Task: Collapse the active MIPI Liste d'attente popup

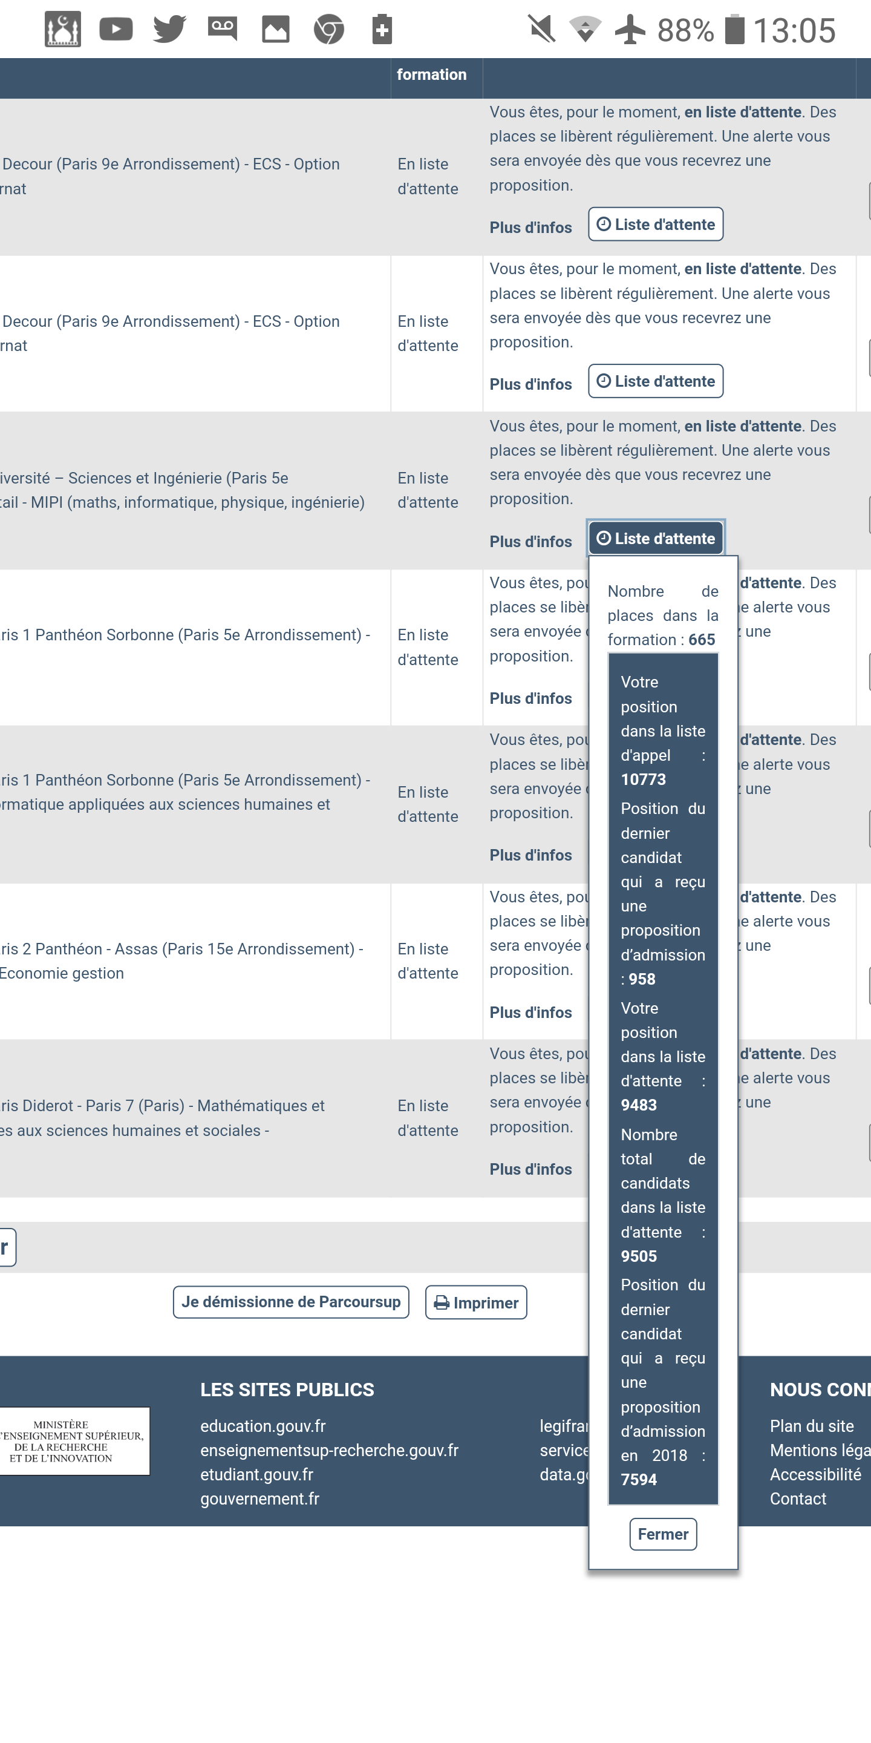Action: click(655, 539)
